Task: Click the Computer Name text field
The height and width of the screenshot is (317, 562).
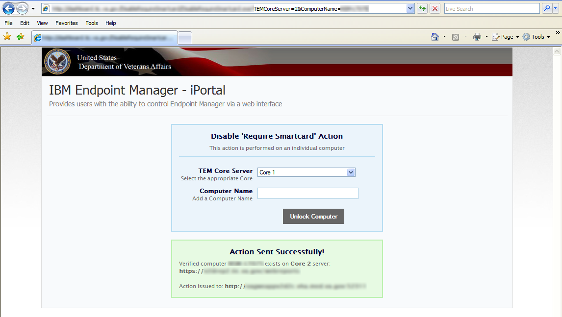Action: coord(308,193)
